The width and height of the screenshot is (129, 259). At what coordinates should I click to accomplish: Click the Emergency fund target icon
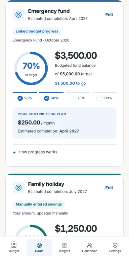[x=19, y=15]
